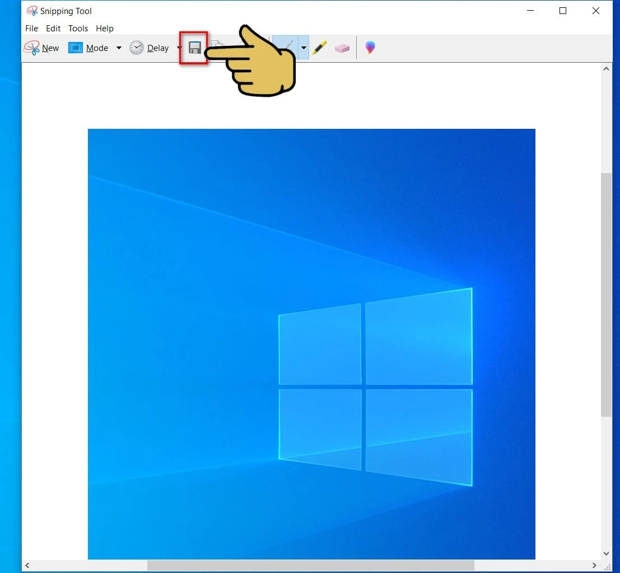Click the vertical scrollbar thumb
Image resolution: width=620 pixels, height=573 pixels.
(606, 294)
